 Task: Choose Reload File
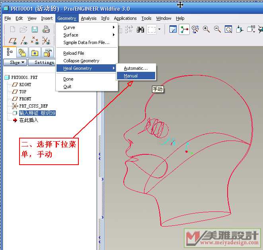pos(87,53)
